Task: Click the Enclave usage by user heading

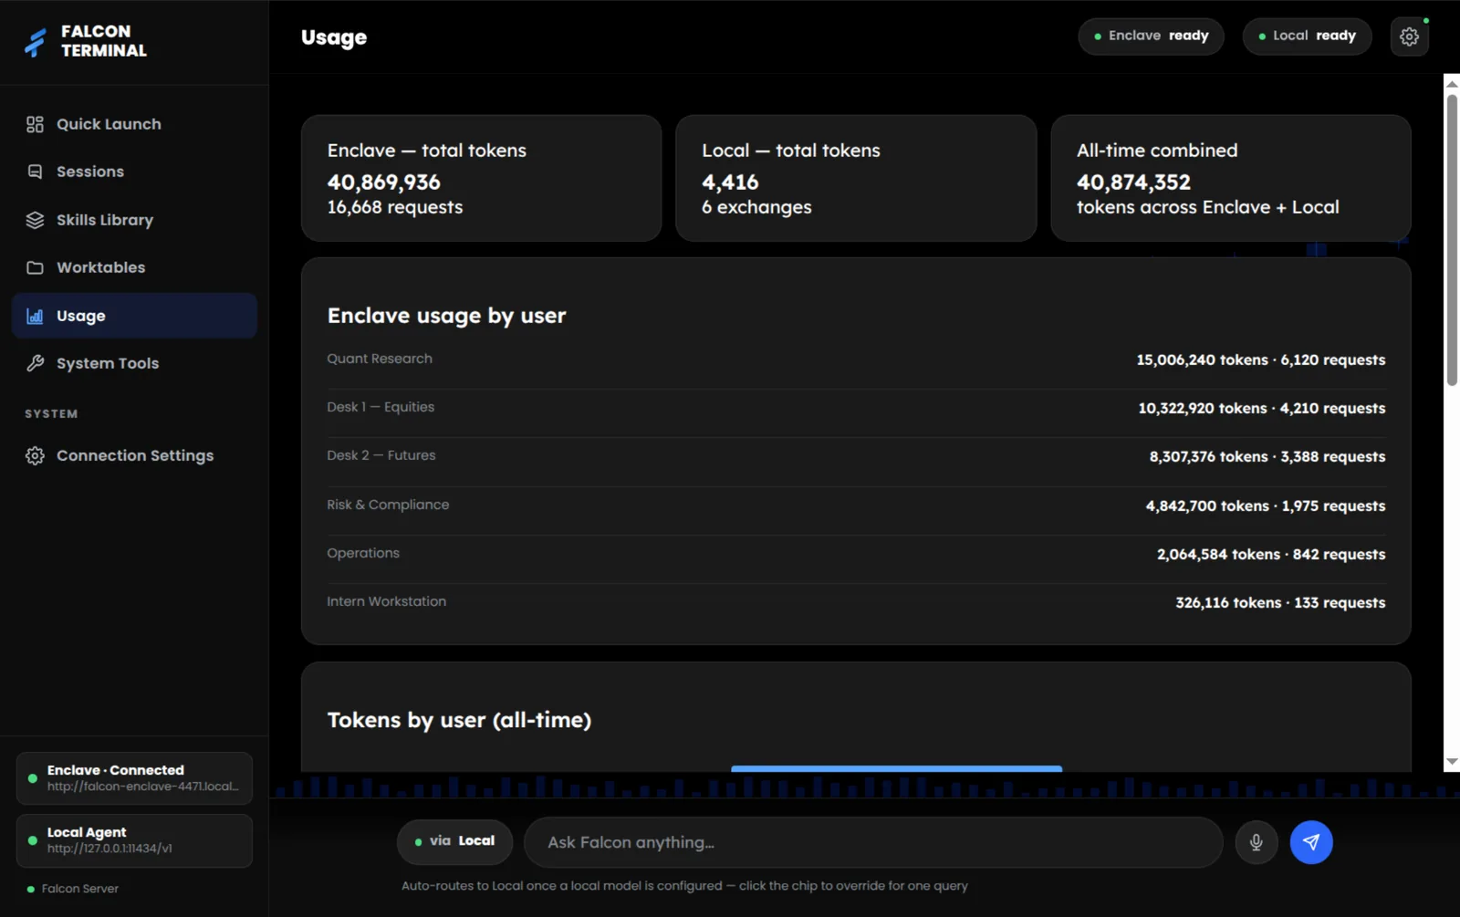Action: click(x=446, y=316)
